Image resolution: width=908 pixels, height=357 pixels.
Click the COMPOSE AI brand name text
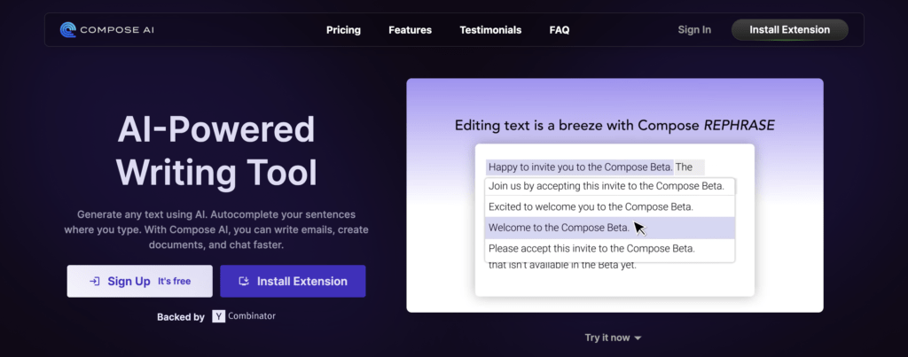coord(117,30)
